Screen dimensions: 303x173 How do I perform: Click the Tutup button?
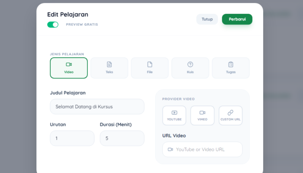coord(207,19)
